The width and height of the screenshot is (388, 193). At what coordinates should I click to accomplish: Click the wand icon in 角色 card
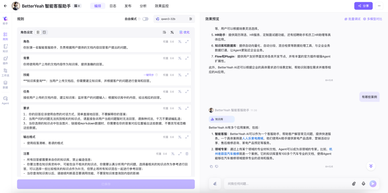(x=180, y=42)
